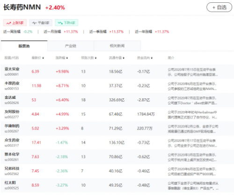The image size is (234, 195).
Task: Click price 11.98 for 丰原药业
Action: pos(37,86)
